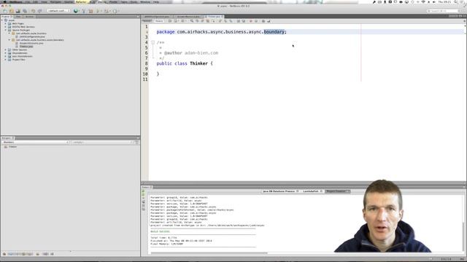Click the red Start Macro Recording icon
The image size is (467, 262).
coord(250,21)
